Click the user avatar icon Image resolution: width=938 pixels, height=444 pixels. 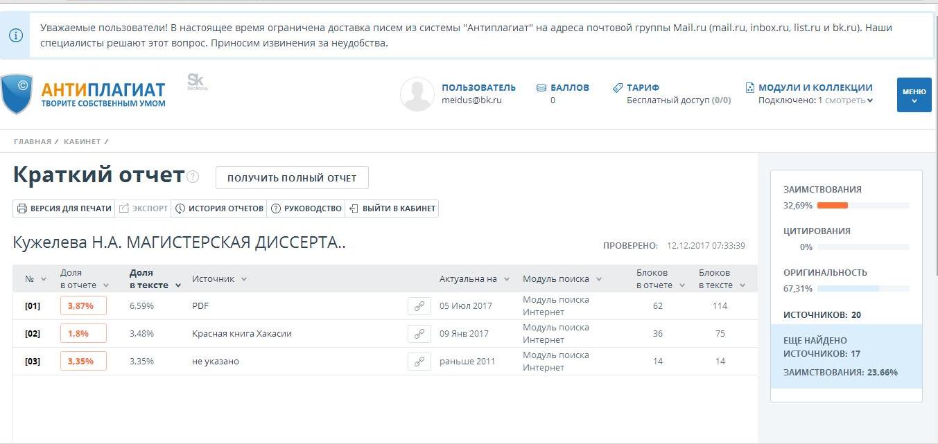(417, 94)
